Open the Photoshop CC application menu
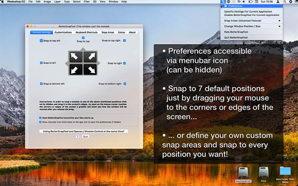 pyautogui.click(x=16, y=1)
